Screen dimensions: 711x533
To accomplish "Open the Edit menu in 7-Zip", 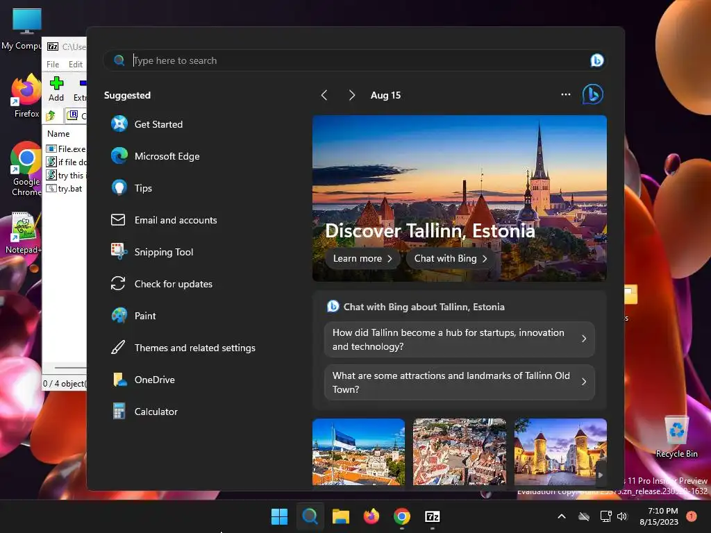I will [x=75, y=65].
